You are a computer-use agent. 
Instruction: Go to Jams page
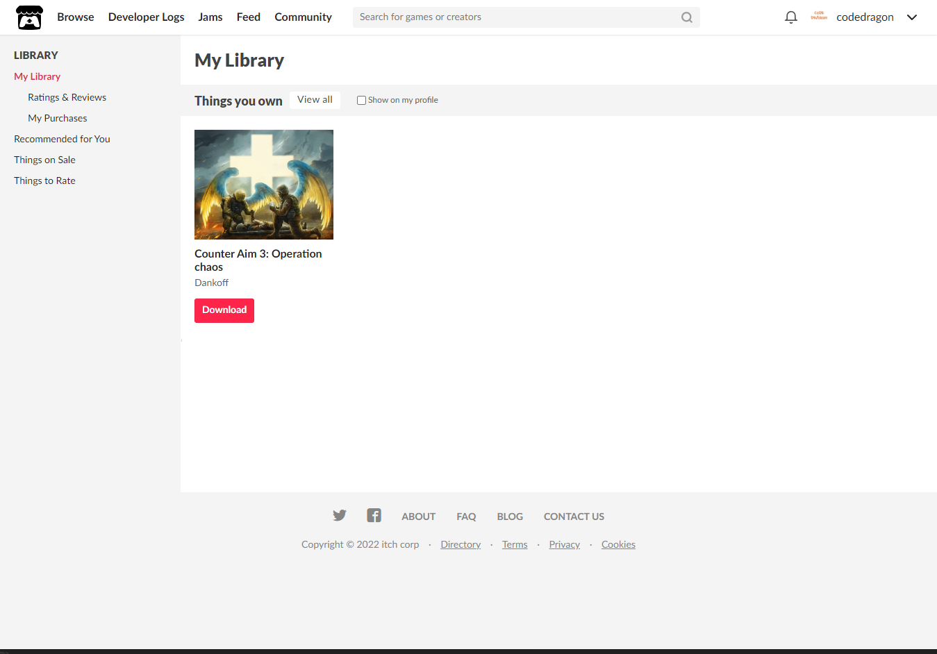[210, 17]
